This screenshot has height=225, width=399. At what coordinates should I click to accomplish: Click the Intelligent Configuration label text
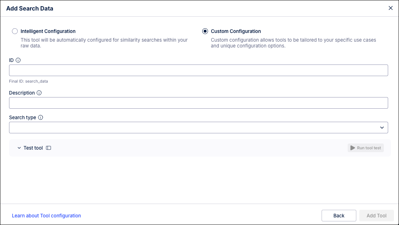[x=48, y=31]
